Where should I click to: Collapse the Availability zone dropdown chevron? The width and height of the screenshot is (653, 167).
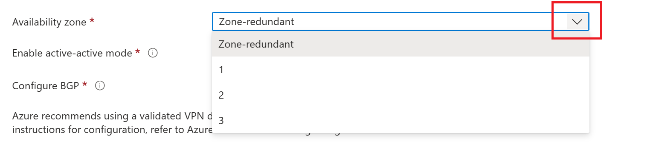pyautogui.click(x=577, y=22)
